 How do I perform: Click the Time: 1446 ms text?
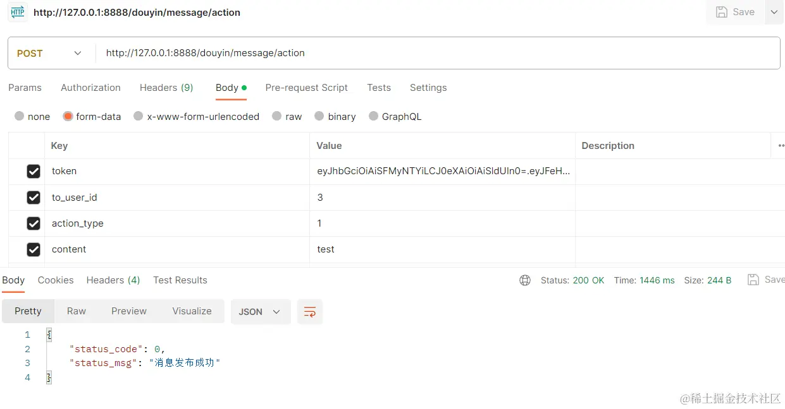[x=644, y=280]
